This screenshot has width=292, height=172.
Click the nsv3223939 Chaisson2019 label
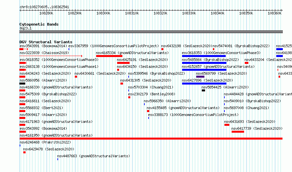pyautogui.click(x=44, y=53)
